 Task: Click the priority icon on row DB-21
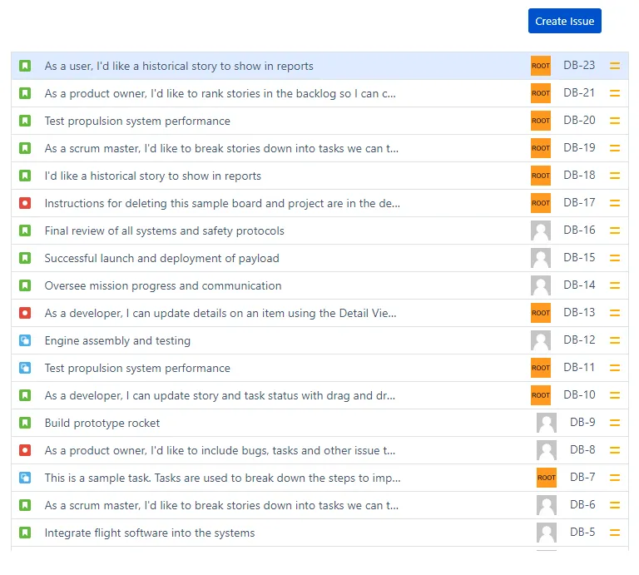point(615,93)
